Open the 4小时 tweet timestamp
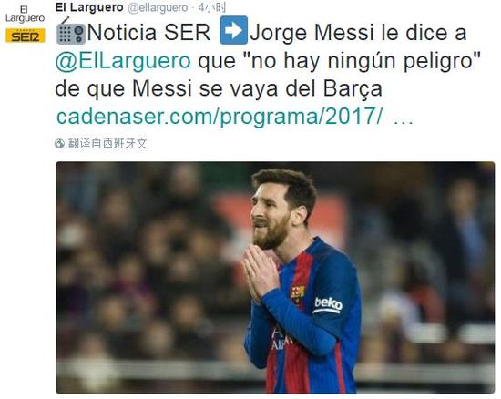Viewport: 501px width, 399px height. (x=212, y=7)
